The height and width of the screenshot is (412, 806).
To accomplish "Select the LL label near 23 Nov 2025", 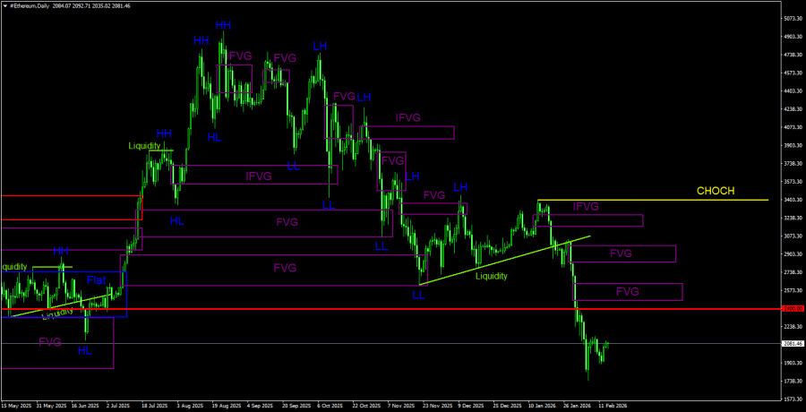I will (418, 295).
